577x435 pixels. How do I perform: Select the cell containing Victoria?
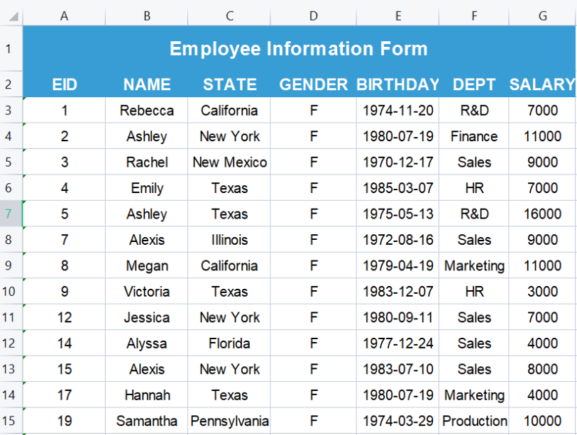(x=147, y=292)
